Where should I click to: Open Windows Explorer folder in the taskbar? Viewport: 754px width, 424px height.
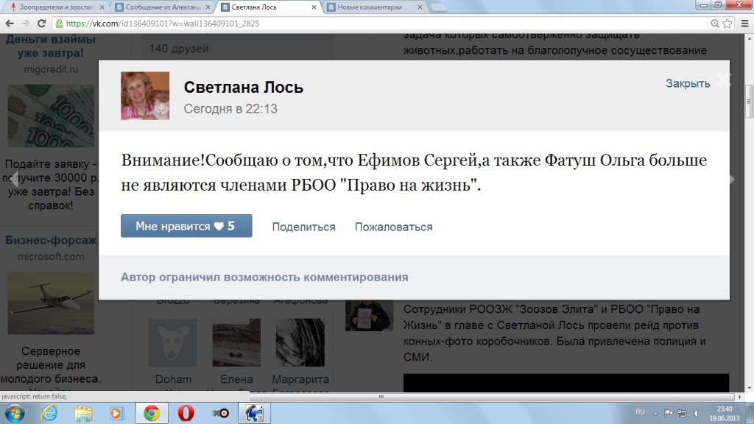82,413
